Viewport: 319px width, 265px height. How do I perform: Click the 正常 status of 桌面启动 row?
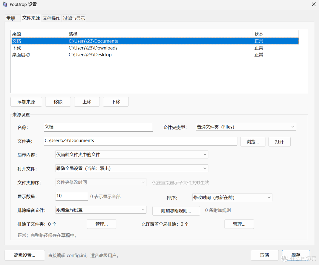coord(259,55)
